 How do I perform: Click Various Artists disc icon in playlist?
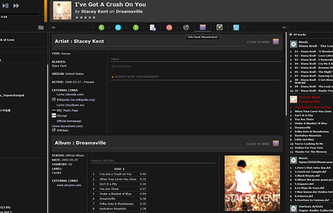(294, 209)
